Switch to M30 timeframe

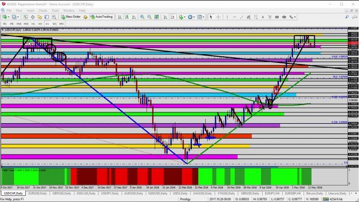click(x=26, y=24)
